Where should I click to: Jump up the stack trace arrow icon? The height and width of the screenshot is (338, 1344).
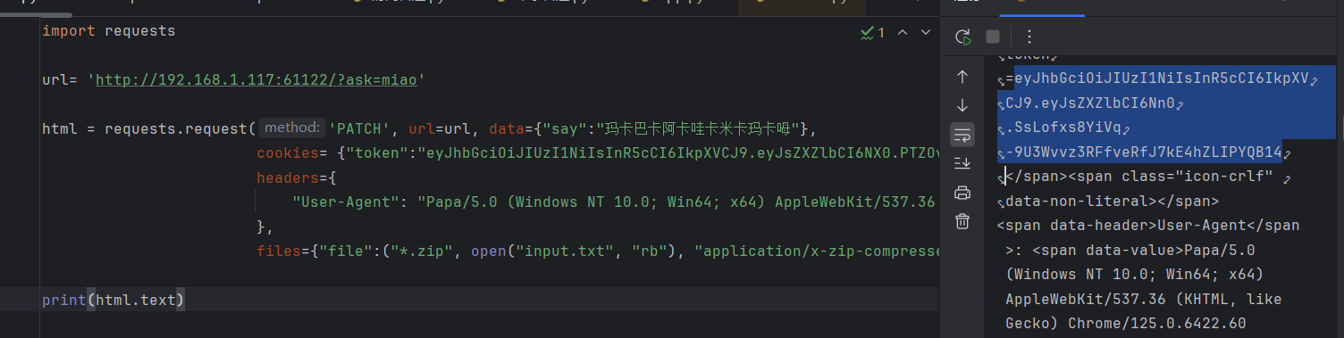tap(962, 77)
